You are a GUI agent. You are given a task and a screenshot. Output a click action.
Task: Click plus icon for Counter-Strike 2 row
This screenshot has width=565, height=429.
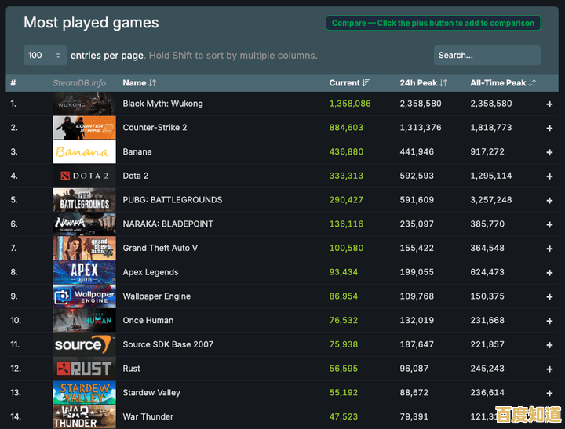(x=549, y=128)
